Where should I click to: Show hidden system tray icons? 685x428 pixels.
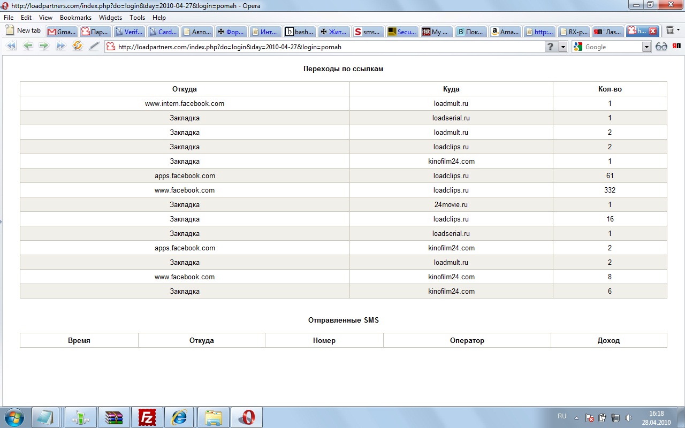[x=577, y=418]
